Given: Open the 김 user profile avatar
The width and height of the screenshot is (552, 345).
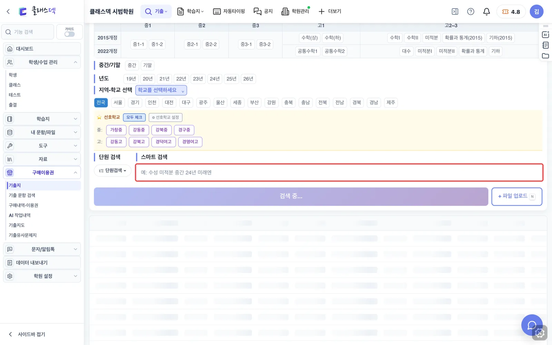Looking at the screenshot, I should [x=536, y=11].
